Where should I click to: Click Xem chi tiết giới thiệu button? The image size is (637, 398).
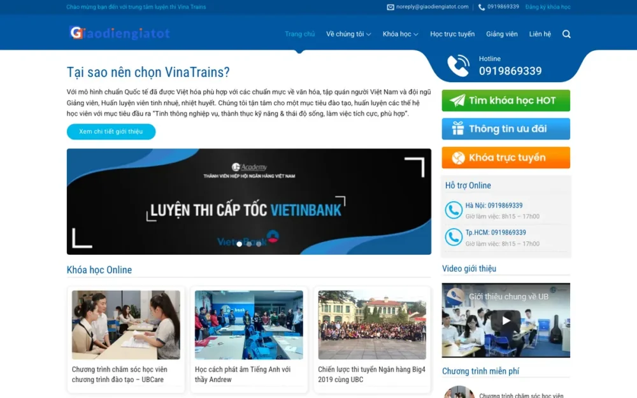click(111, 132)
